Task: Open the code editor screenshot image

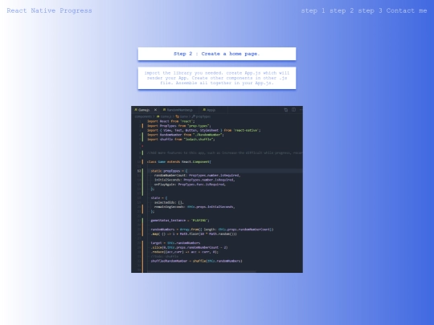Action: pos(217,189)
